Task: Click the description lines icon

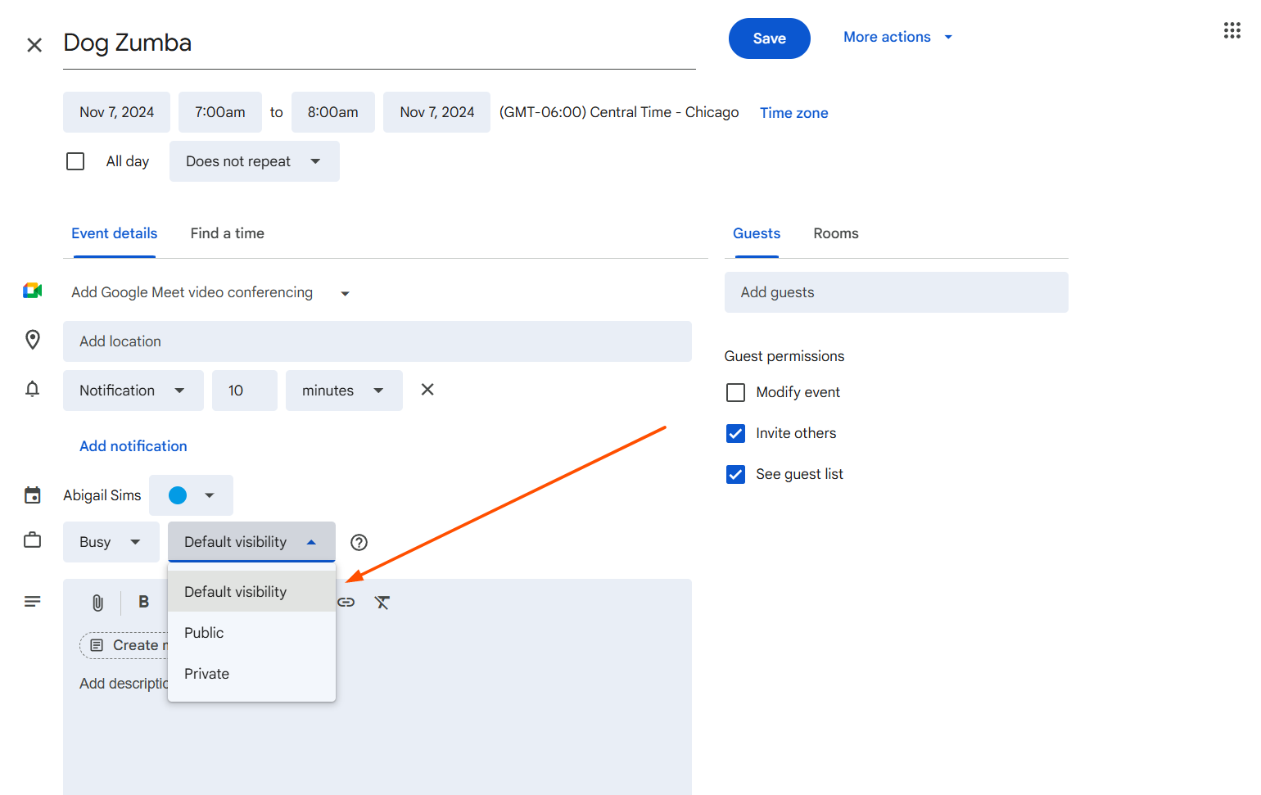Action: (x=33, y=602)
